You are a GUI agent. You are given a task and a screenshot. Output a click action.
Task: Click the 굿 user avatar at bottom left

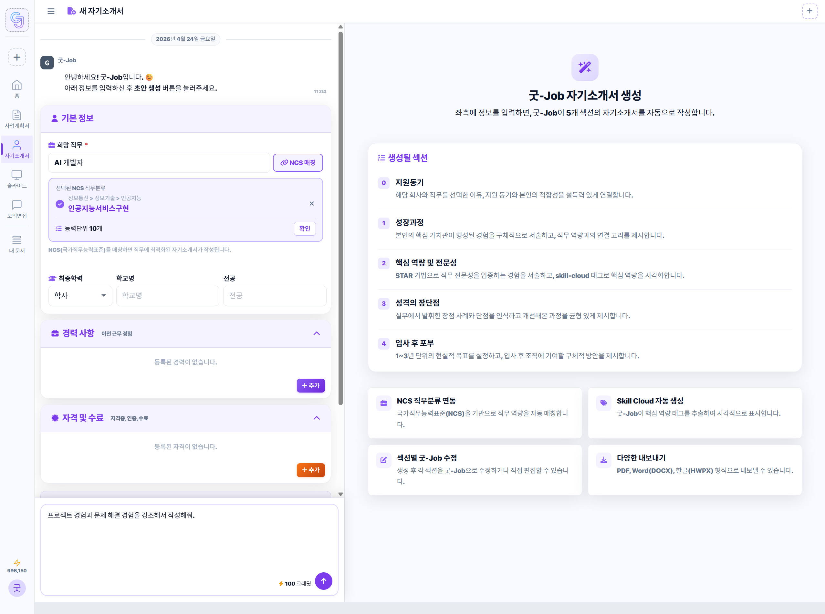(x=17, y=588)
